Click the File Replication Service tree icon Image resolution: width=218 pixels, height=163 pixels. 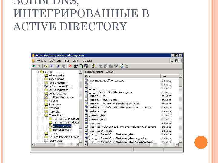(46, 97)
